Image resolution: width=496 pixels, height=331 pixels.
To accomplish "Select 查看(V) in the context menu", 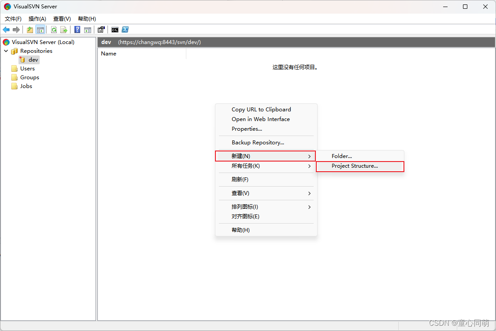I will [x=266, y=193].
